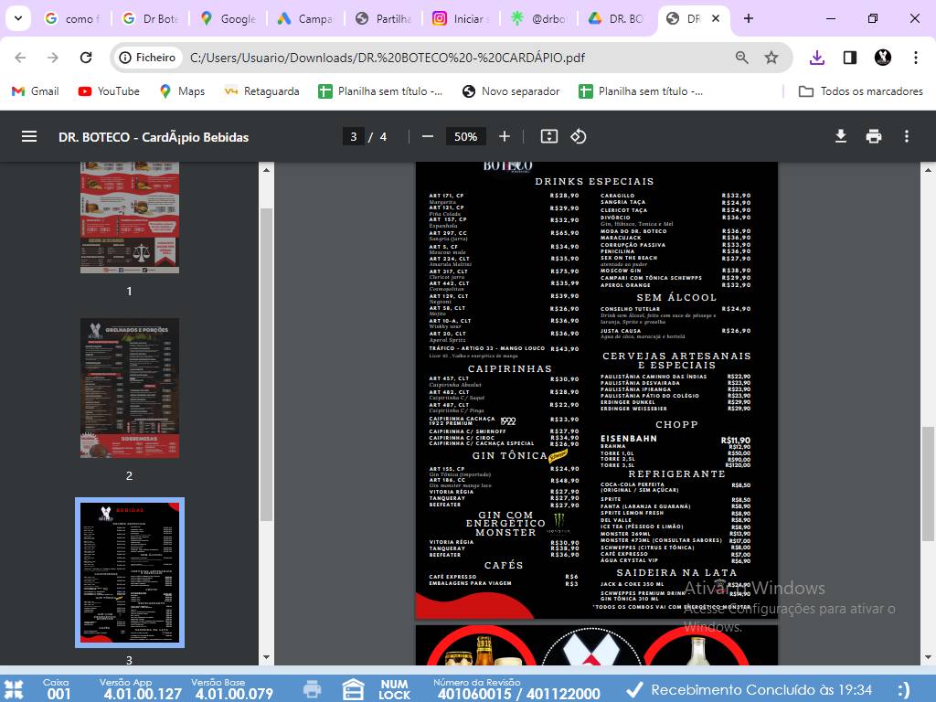Open Chrome three-dot menu
Image resolution: width=936 pixels, height=702 pixels.
pos(915,58)
